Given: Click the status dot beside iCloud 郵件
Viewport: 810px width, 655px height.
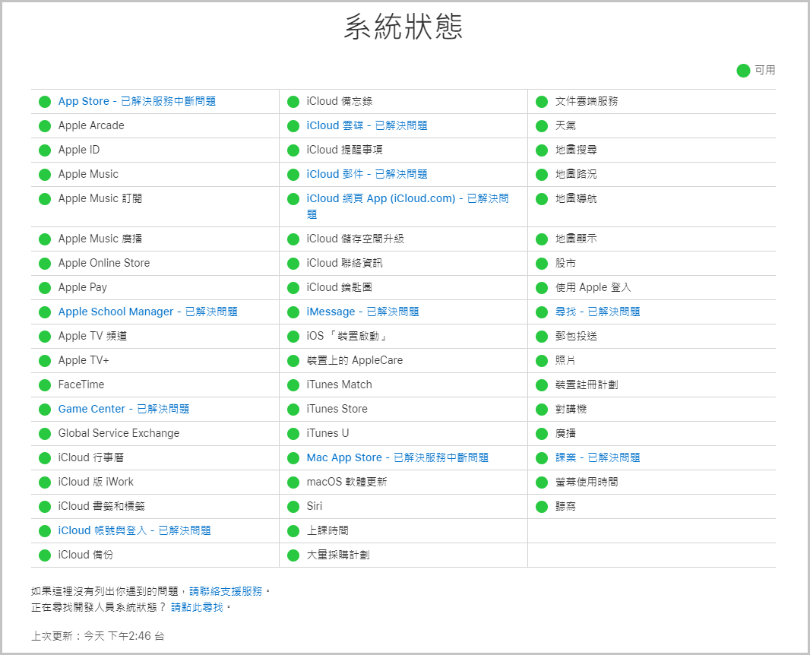Looking at the screenshot, I should pyautogui.click(x=293, y=175).
